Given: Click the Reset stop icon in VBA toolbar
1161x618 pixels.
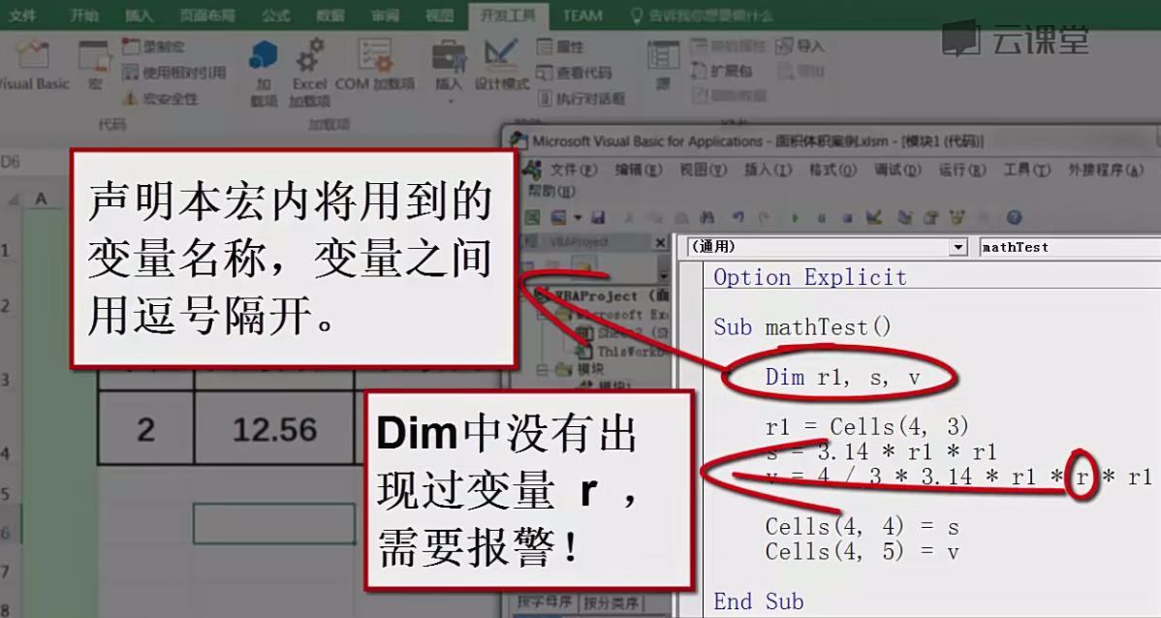Looking at the screenshot, I should (847, 218).
